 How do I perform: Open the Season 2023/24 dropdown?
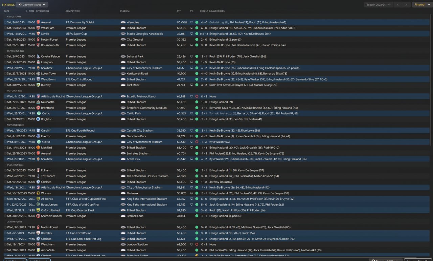pos(378,5)
